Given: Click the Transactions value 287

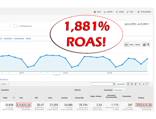Looking at the screenshot, I should pyautogui.click(x=130, y=105).
